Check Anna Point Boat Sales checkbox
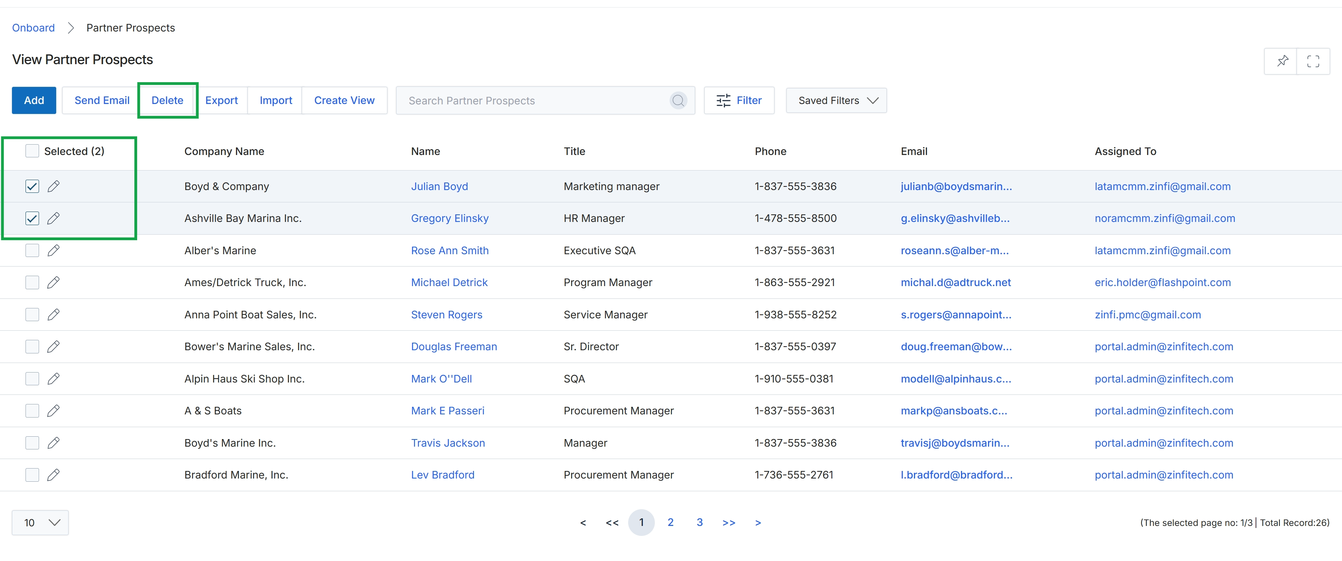Viewport: 1342px width, 561px height. [x=32, y=315]
